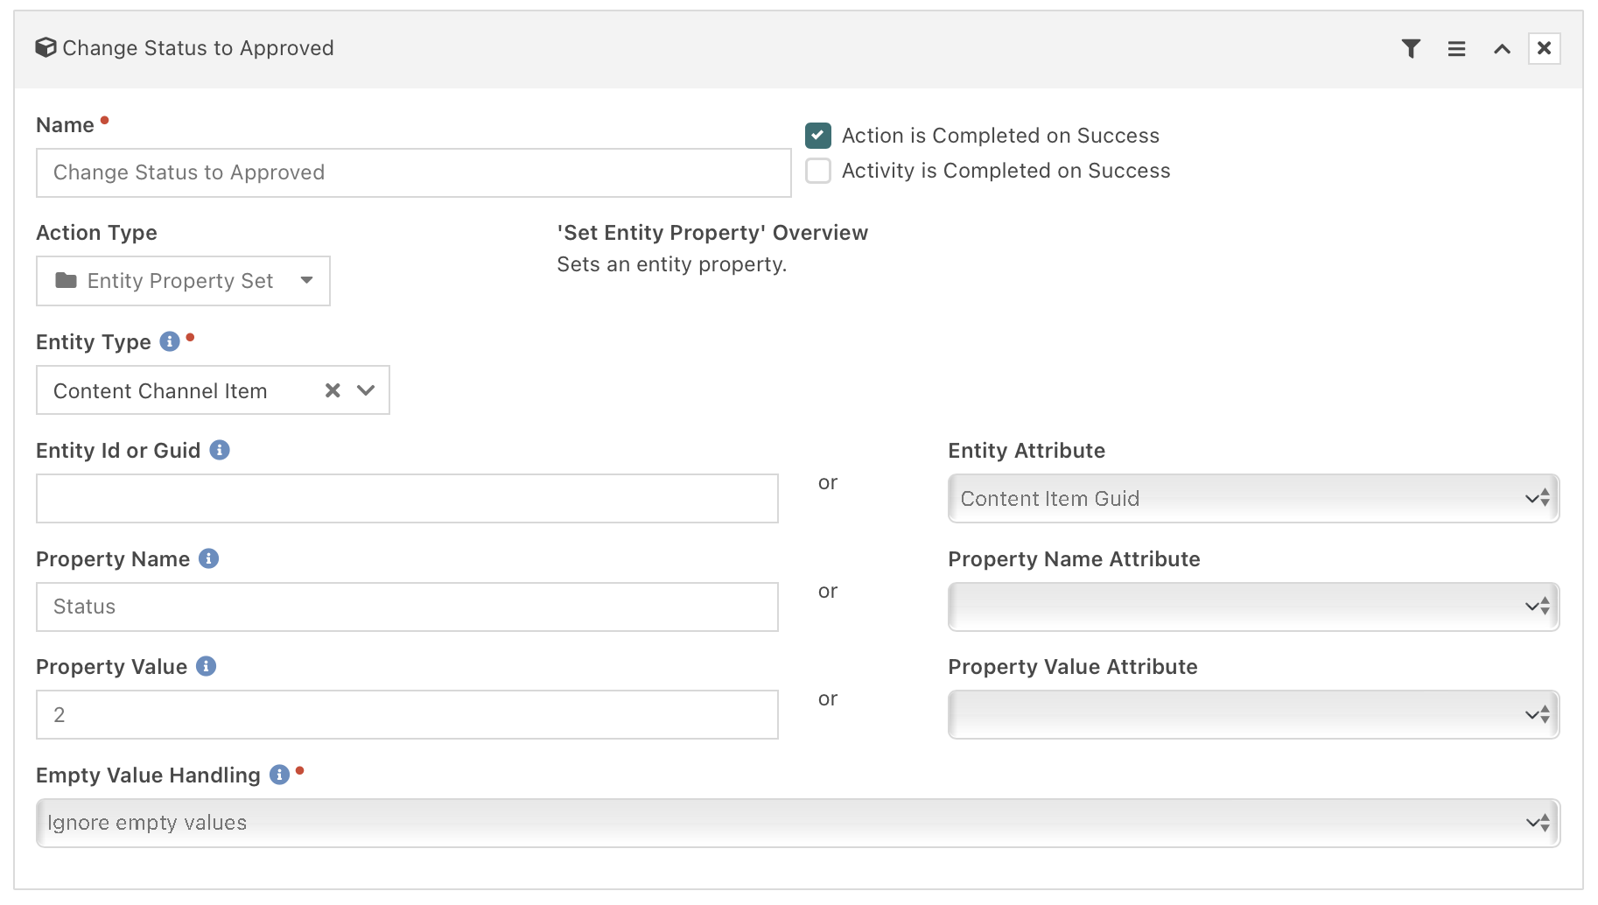Open the Property Name Attribute dropdown

click(1253, 607)
